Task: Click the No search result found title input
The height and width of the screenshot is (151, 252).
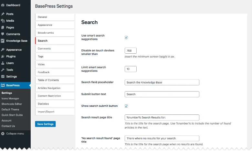Action: (x=162, y=138)
